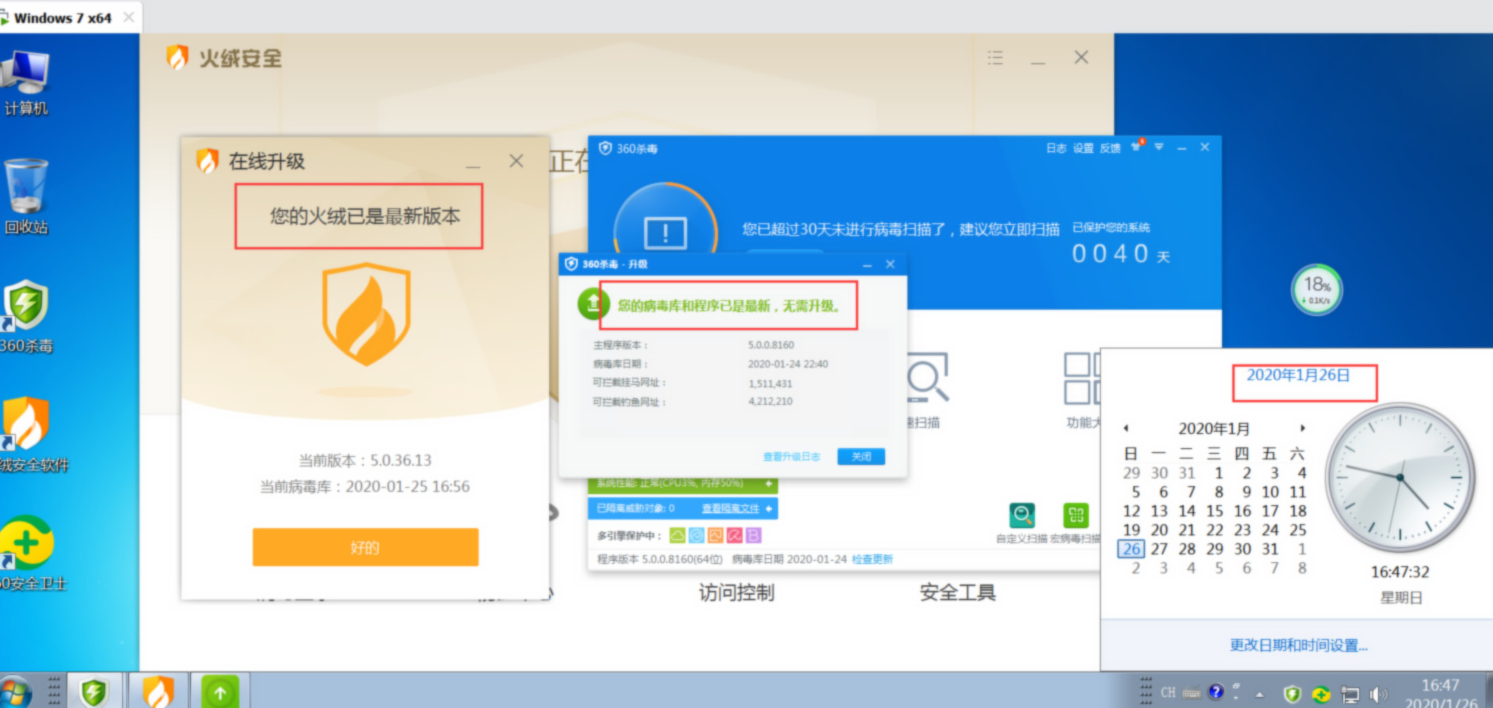
Task: Click the 好的 button in 在线升级 dialog
Action: 365,547
